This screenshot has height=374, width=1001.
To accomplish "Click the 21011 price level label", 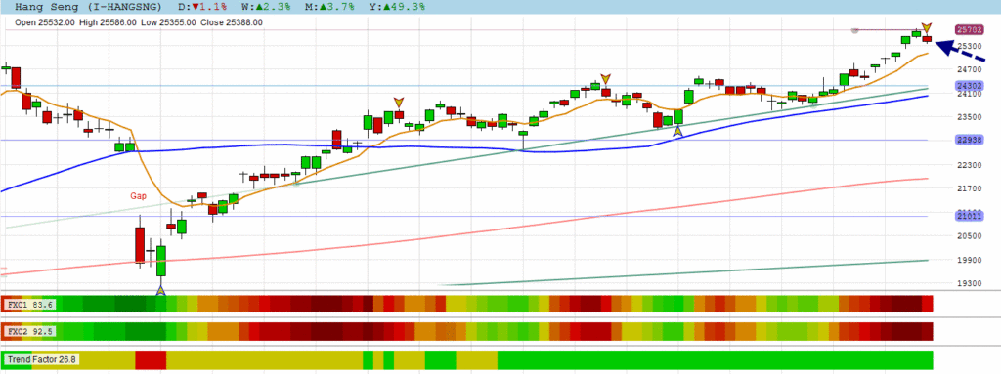I will click(x=969, y=217).
